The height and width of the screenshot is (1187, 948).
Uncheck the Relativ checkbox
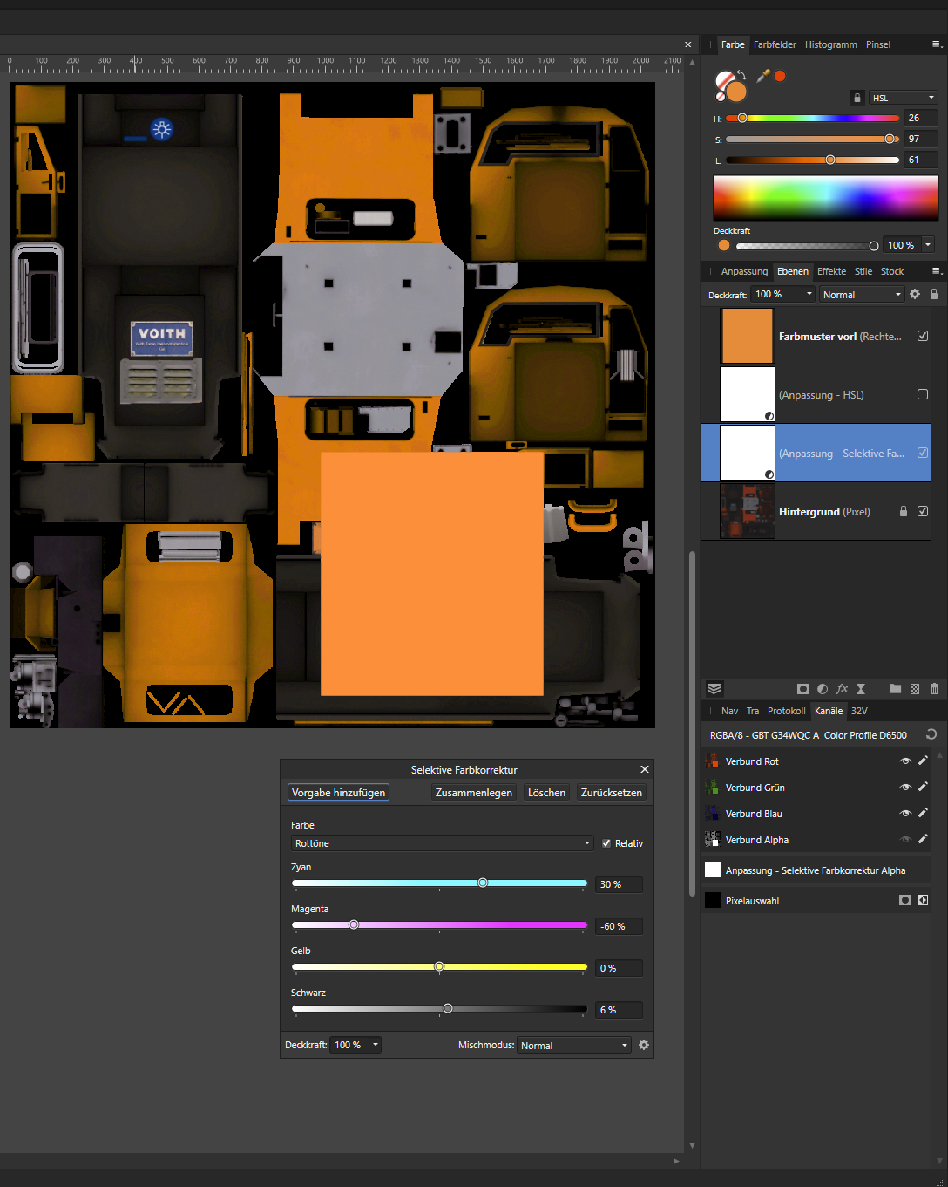pos(606,843)
